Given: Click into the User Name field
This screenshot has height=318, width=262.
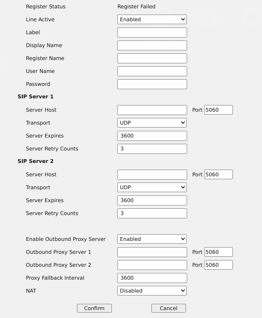Looking at the screenshot, I should (152, 71).
